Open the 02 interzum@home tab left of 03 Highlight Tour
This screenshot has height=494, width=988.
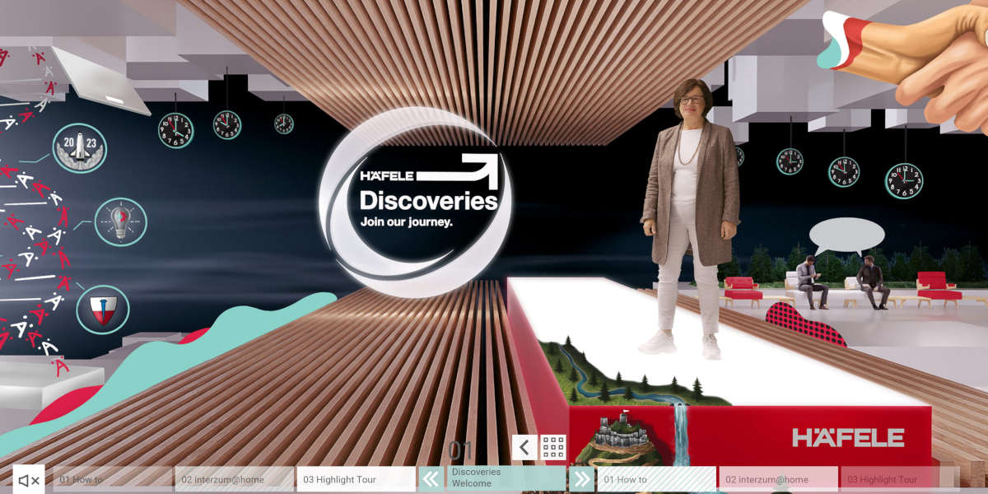click(234, 479)
